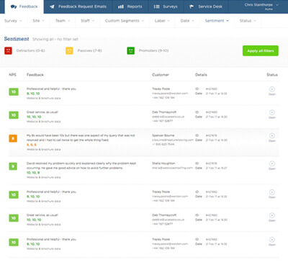This screenshot has width=288, height=265.
Task: Expand the Date filter dropdown
Action: click(x=187, y=21)
